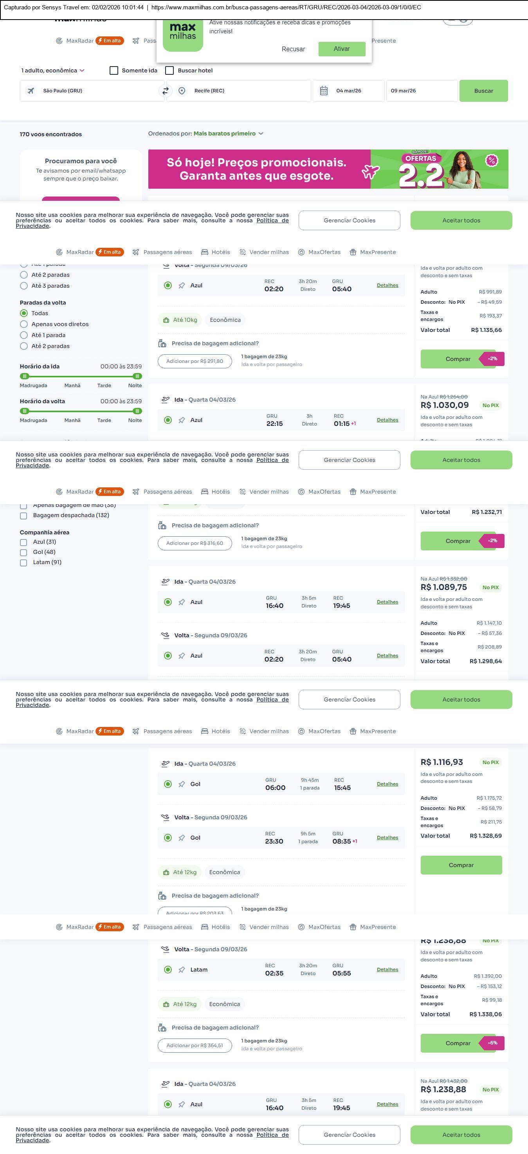528x1154 pixels.
Task: Enable the 'Somente ida' checkbox
Action: pyautogui.click(x=114, y=71)
